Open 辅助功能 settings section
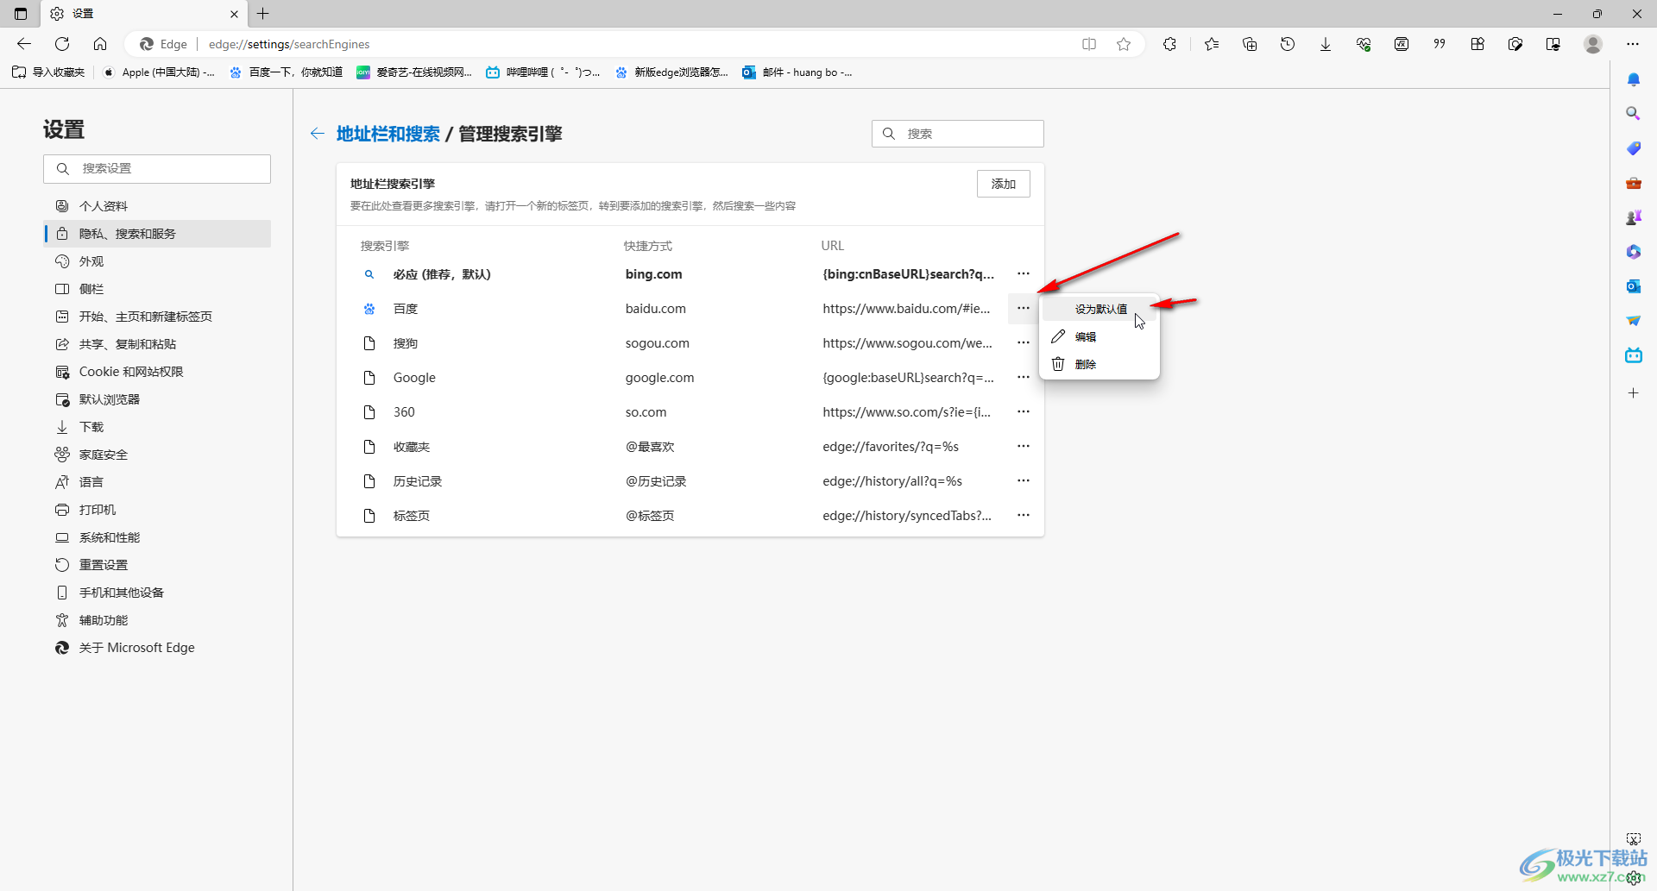The image size is (1657, 891). tap(157, 620)
